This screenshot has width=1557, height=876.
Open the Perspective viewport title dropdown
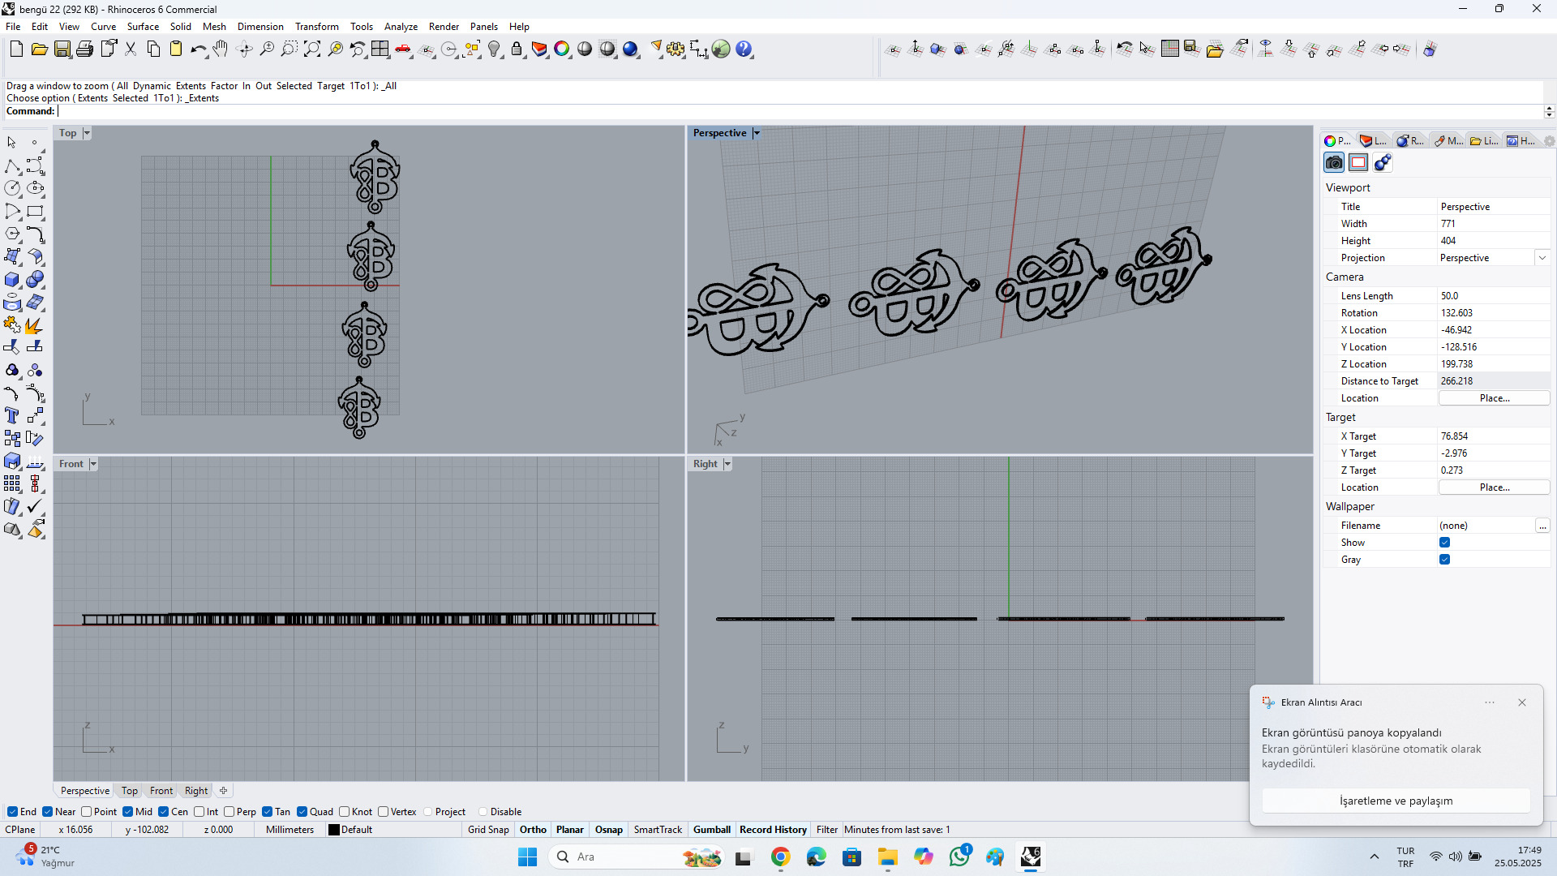[x=757, y=133]
